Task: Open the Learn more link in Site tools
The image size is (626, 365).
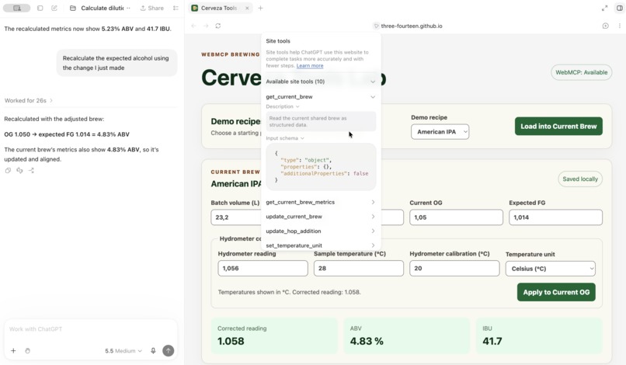Action: [x=310, y=65]
